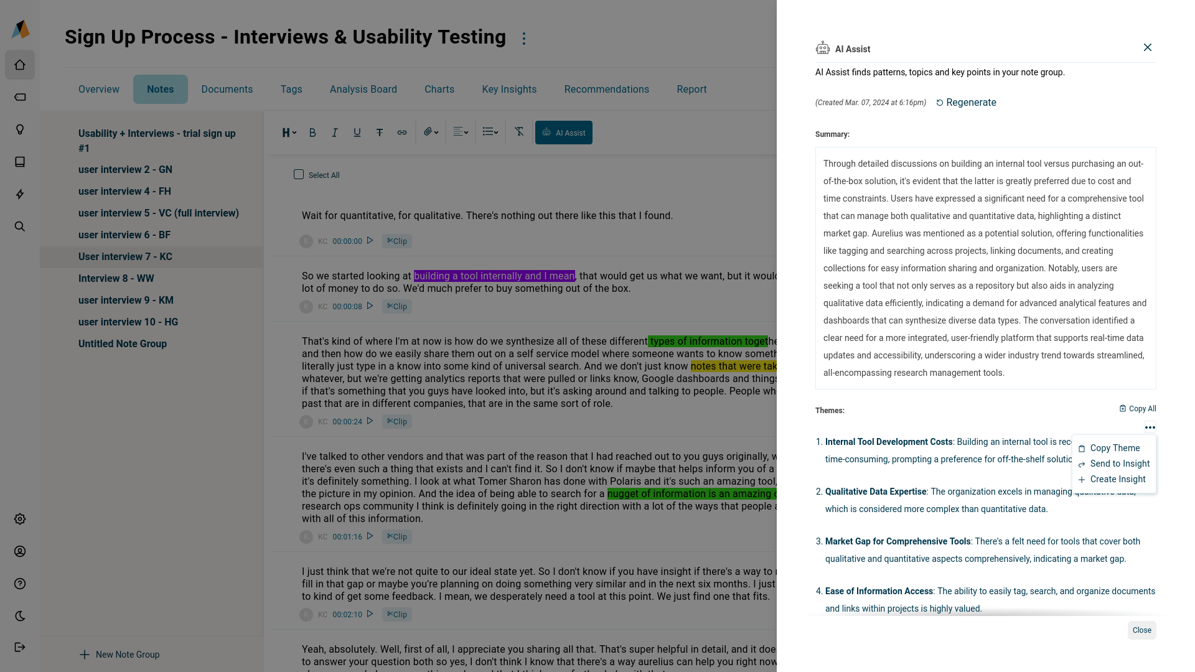The width and height of the screenshot is (1195, 672).
Task: Click the link insertion icon
Action: coord(402,132)
